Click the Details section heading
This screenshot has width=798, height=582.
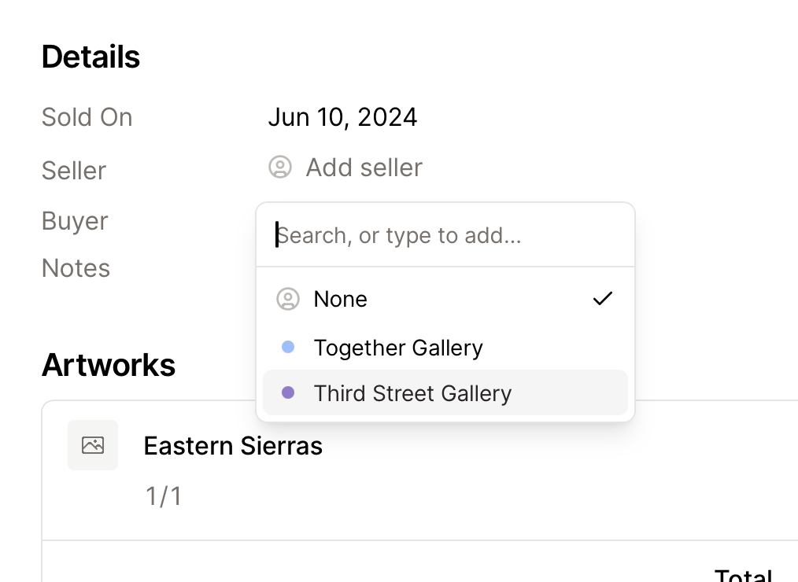(x=91, y=57)
